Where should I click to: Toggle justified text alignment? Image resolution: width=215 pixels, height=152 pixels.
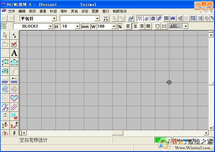(148, 26)
